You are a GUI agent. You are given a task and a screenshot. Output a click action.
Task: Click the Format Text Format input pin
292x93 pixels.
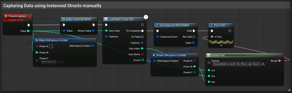click(x=209, y=63)
